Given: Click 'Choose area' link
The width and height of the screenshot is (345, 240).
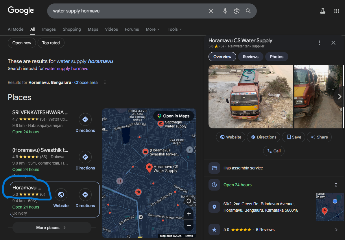Looking at the screenshot, I should (86, 82).
